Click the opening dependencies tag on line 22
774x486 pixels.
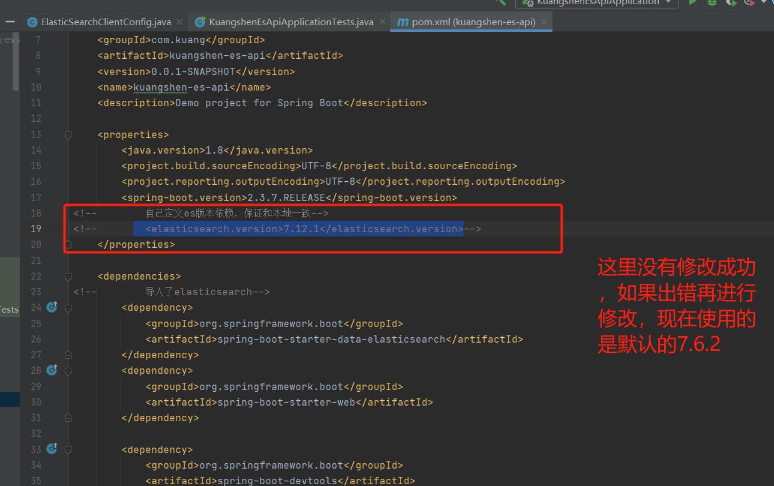point(139,276)
